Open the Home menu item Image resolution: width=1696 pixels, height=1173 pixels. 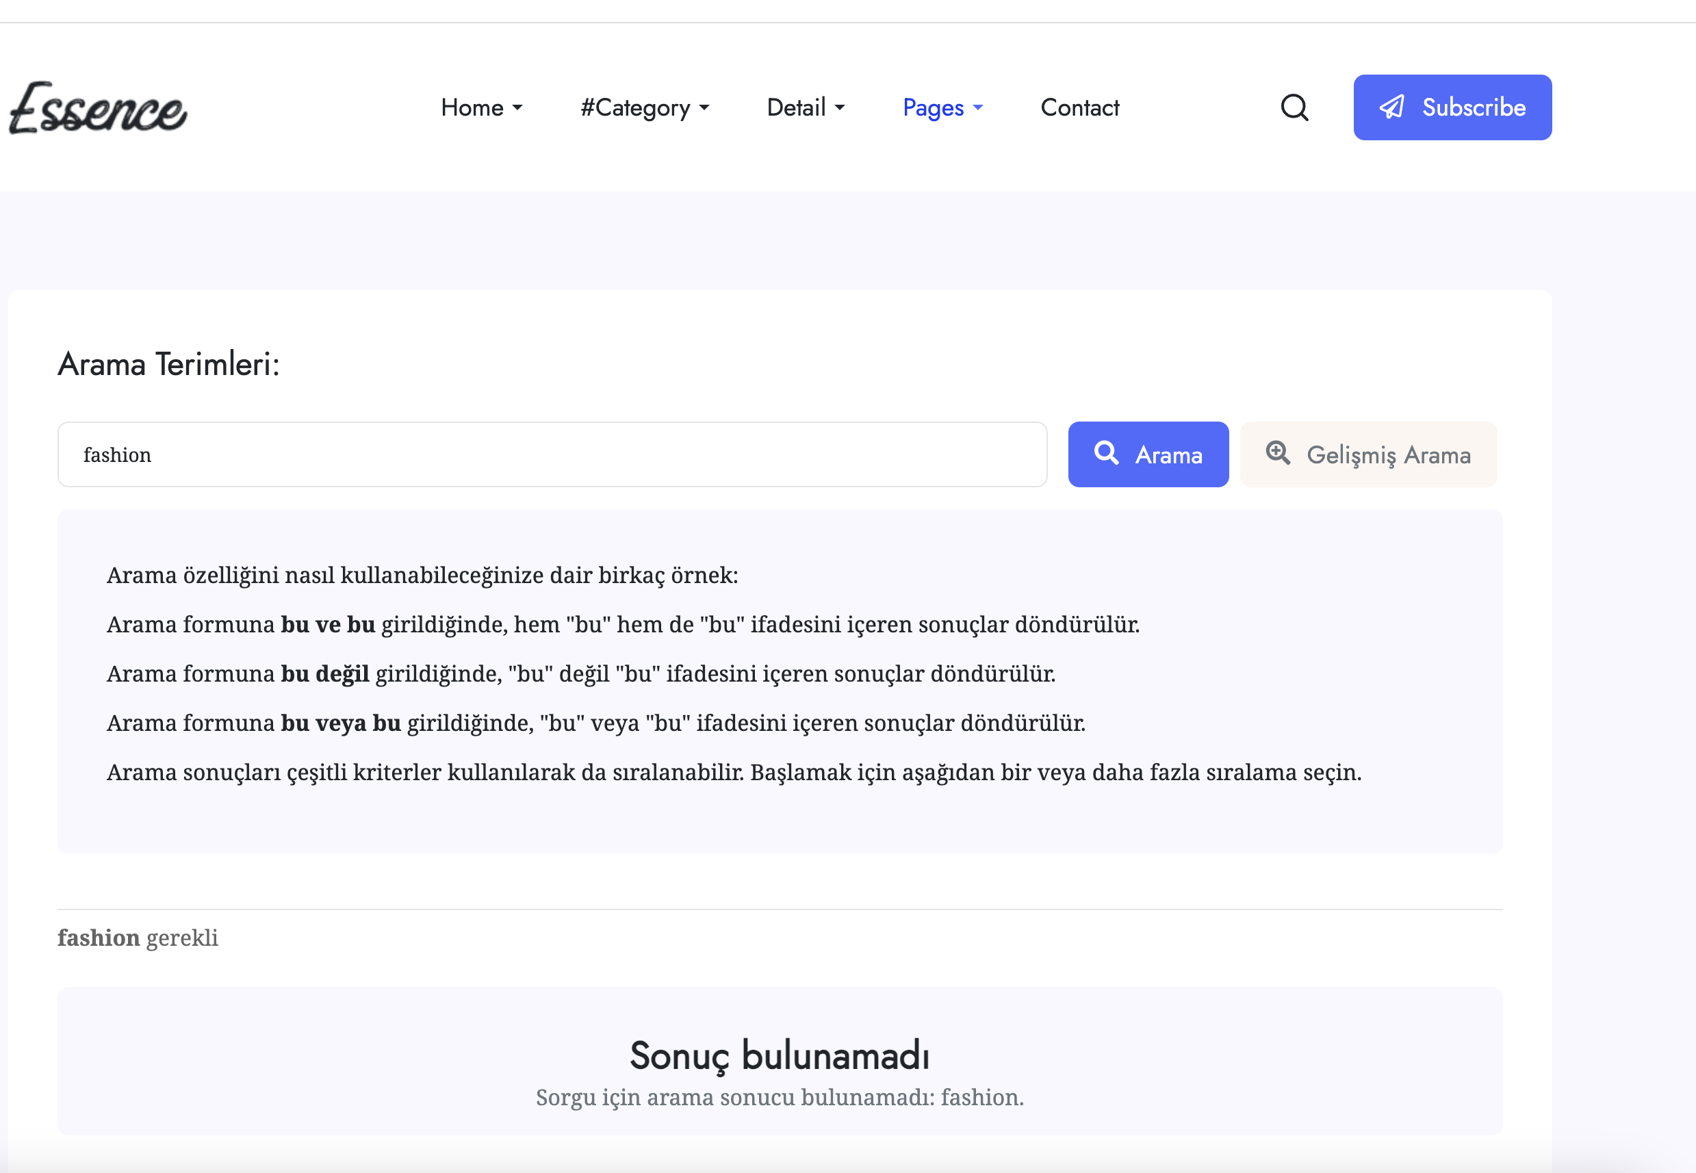(x=472, y=108)
